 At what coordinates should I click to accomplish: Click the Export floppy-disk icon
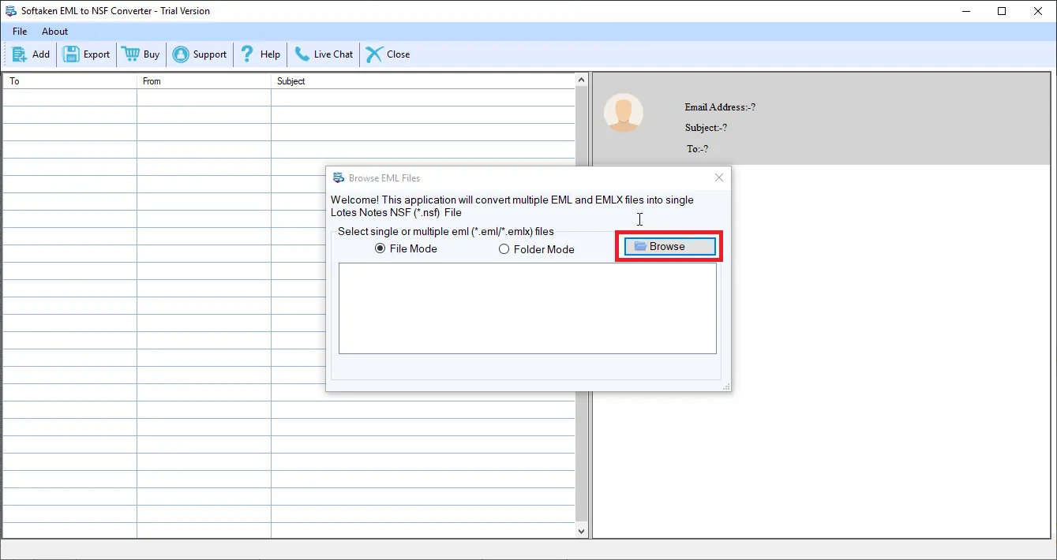[71, 54]
